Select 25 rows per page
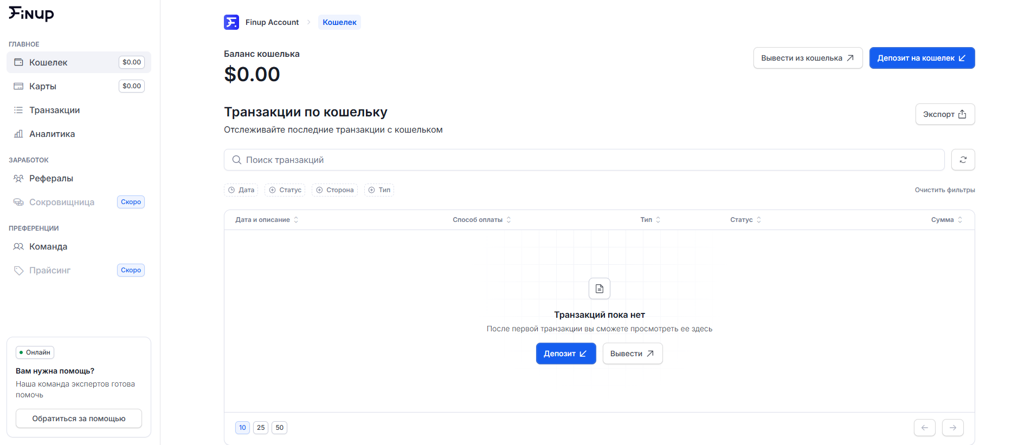This screenshot has width=1031, height=445. pyautogui.click(x=261, y=428)
